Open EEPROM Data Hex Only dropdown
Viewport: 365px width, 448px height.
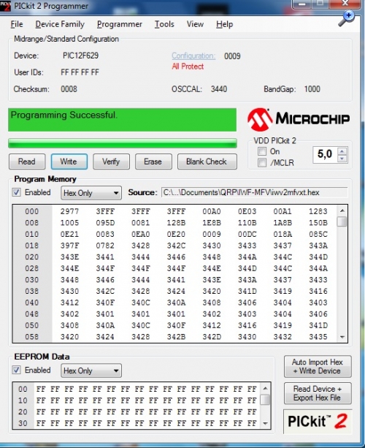[91, 371]
